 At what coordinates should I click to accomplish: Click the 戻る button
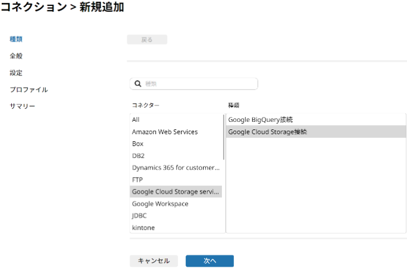(x=147, y=40)
